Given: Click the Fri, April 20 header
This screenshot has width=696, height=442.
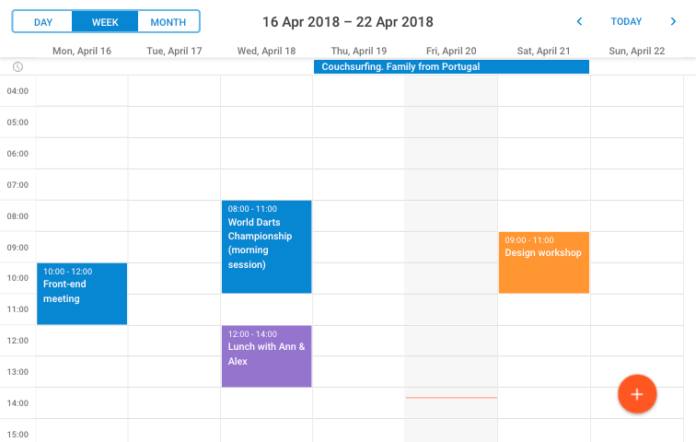Looking at the screenshot, I should (x=451, y=51).
